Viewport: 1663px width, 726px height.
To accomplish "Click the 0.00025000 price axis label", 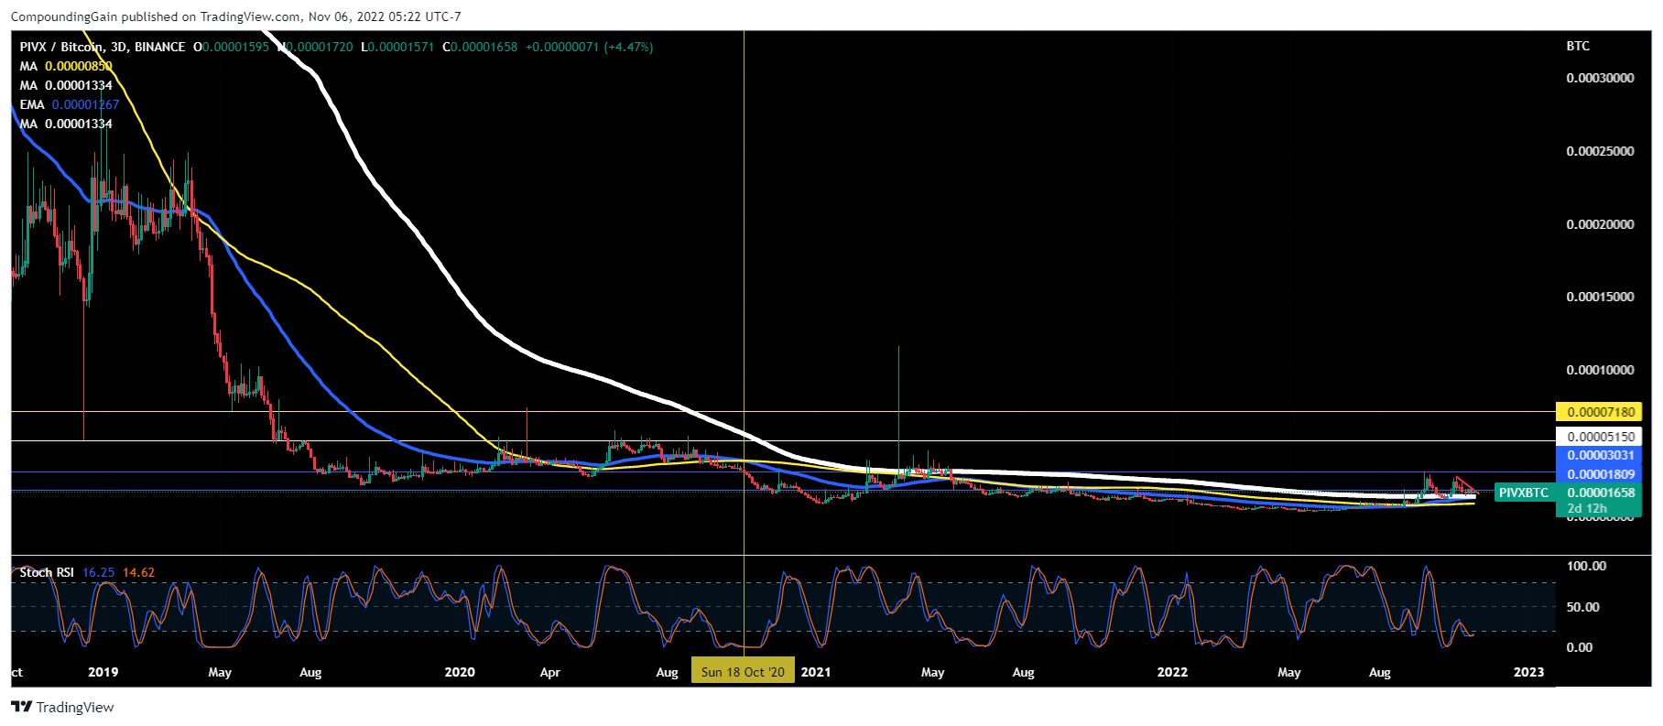I will (x=1600, y=151).
